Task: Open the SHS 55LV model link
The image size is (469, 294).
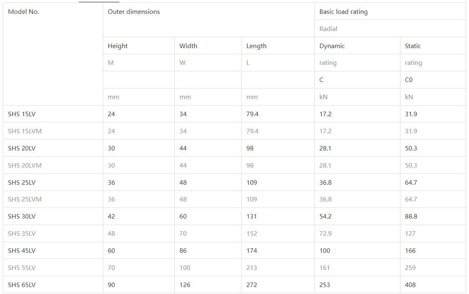Action: [x=22, y=268]
